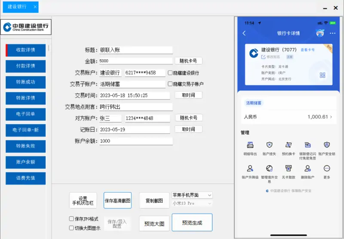This screenshot has height=239, width=344.
Task: Click the 交易子账户 field with 活期储蓄
Action: pyautogui.click(x=132, y=84)
